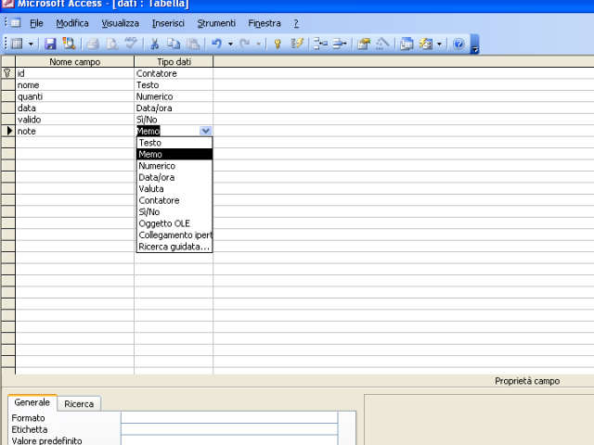Click the Cut scissors icon
The image size is (594, 445).
pyautogui.click(x=154, y=44)
